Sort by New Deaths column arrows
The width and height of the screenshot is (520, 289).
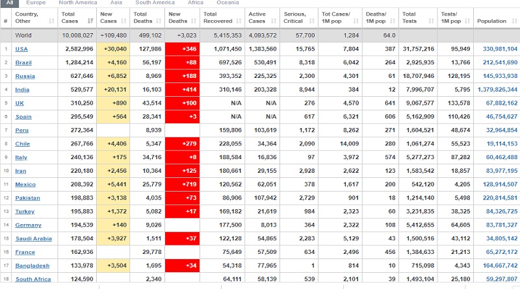point(194,21)
